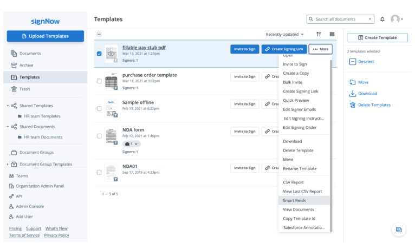Open the chat support bubble icon

point(399,230)
